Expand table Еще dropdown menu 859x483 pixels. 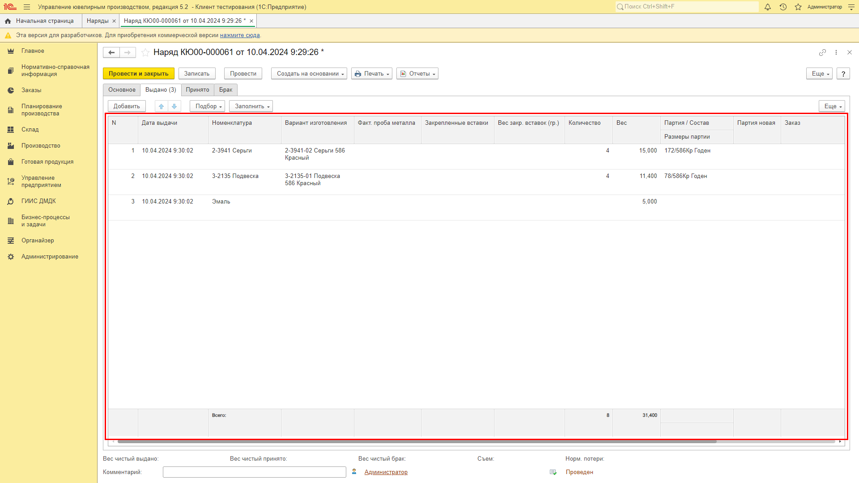[832, 106]
